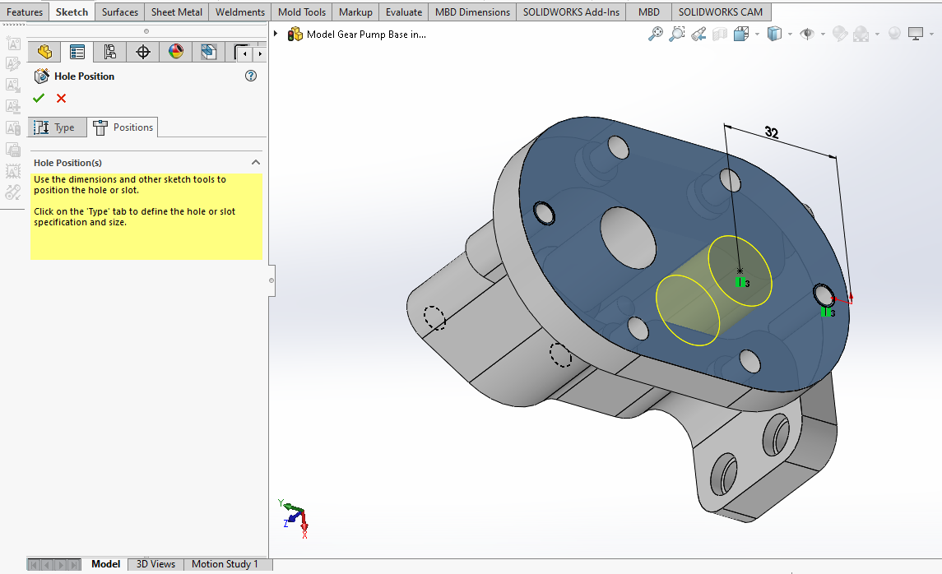
Task: Toggle the Display Style cube button
Action: coord(773,34)
